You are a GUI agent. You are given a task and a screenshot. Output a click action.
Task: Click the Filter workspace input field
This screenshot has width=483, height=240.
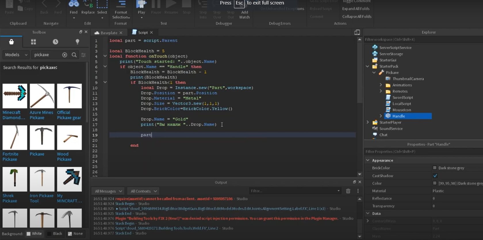click(x=423, y=39)
